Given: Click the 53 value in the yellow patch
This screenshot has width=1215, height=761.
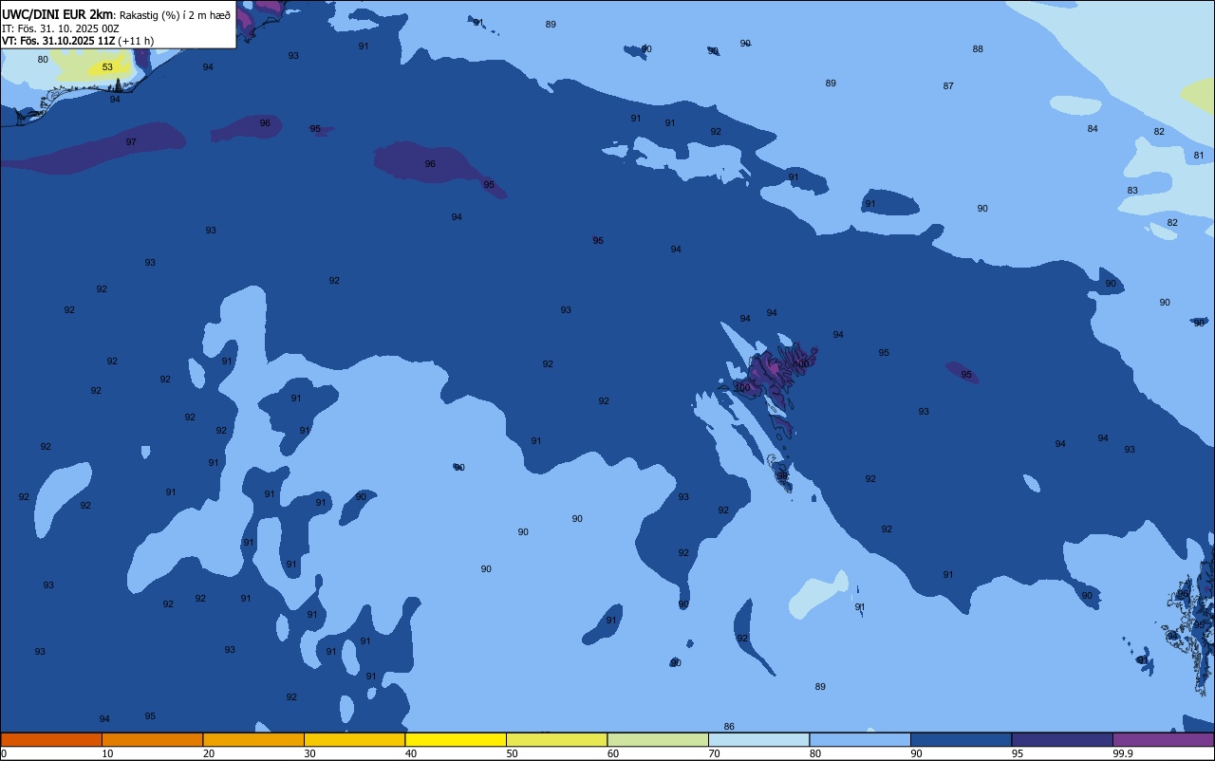Looking at the screenshot, I should click(107, 67).
